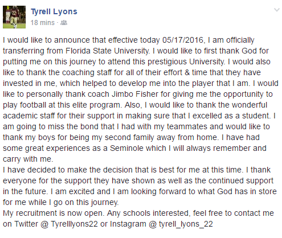Open Tyrell Lyons profile picture thumbnail

point(14,17)
